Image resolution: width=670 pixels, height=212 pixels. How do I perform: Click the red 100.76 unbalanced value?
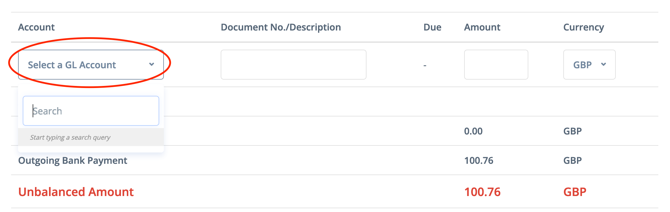point(482,192)
